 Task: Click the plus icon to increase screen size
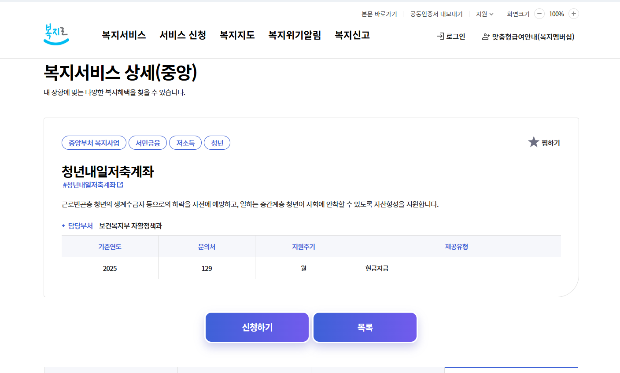(x=573, y=14)
